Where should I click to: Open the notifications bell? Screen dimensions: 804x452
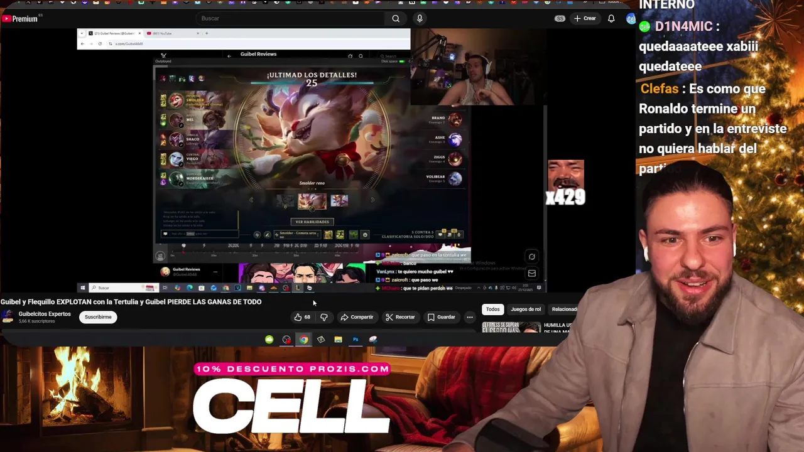click(x=611, y=18)
